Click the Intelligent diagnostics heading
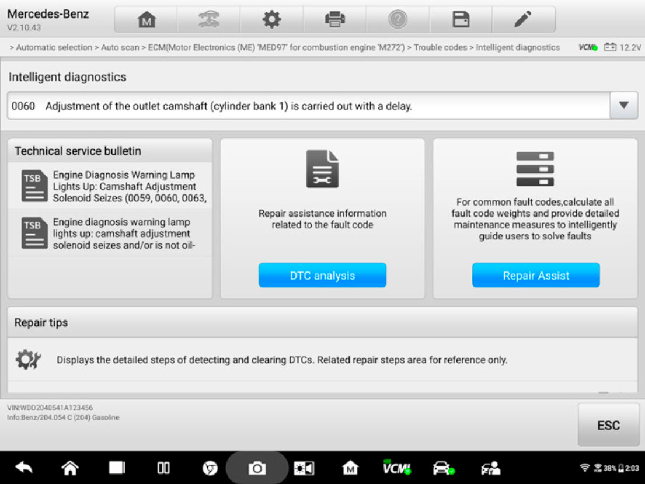This screenshot has width=645, height=484. click(68, 77)
